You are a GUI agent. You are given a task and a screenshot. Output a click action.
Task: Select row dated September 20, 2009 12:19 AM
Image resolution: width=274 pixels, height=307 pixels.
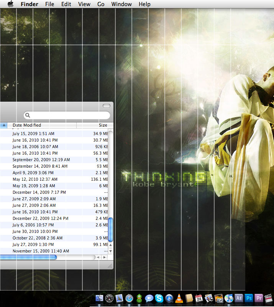point(54,160)
